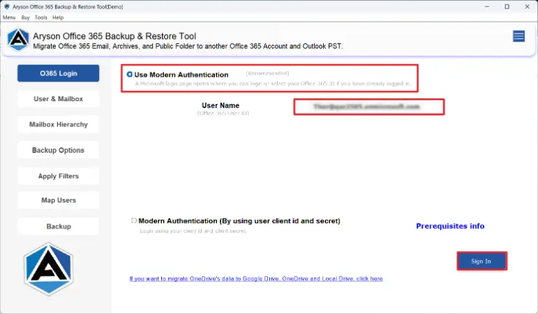Click '(Office 365 User ID)' hint text
This screenshot has width=538, height=314.
click(223, 113)
